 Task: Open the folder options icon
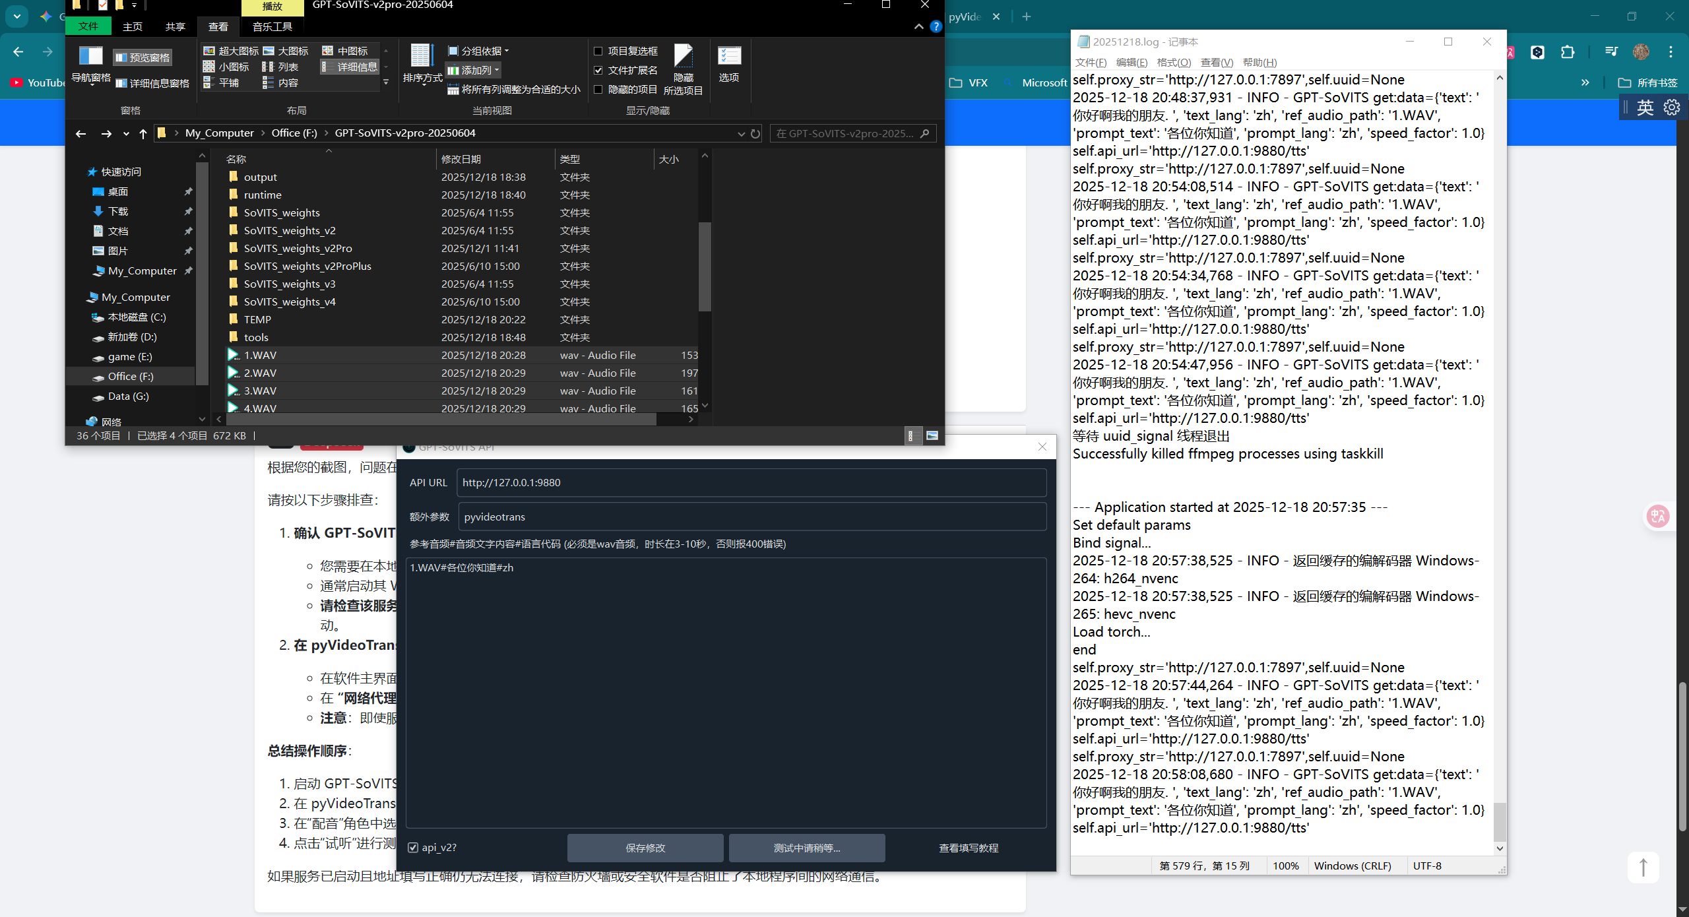(729, 57)
